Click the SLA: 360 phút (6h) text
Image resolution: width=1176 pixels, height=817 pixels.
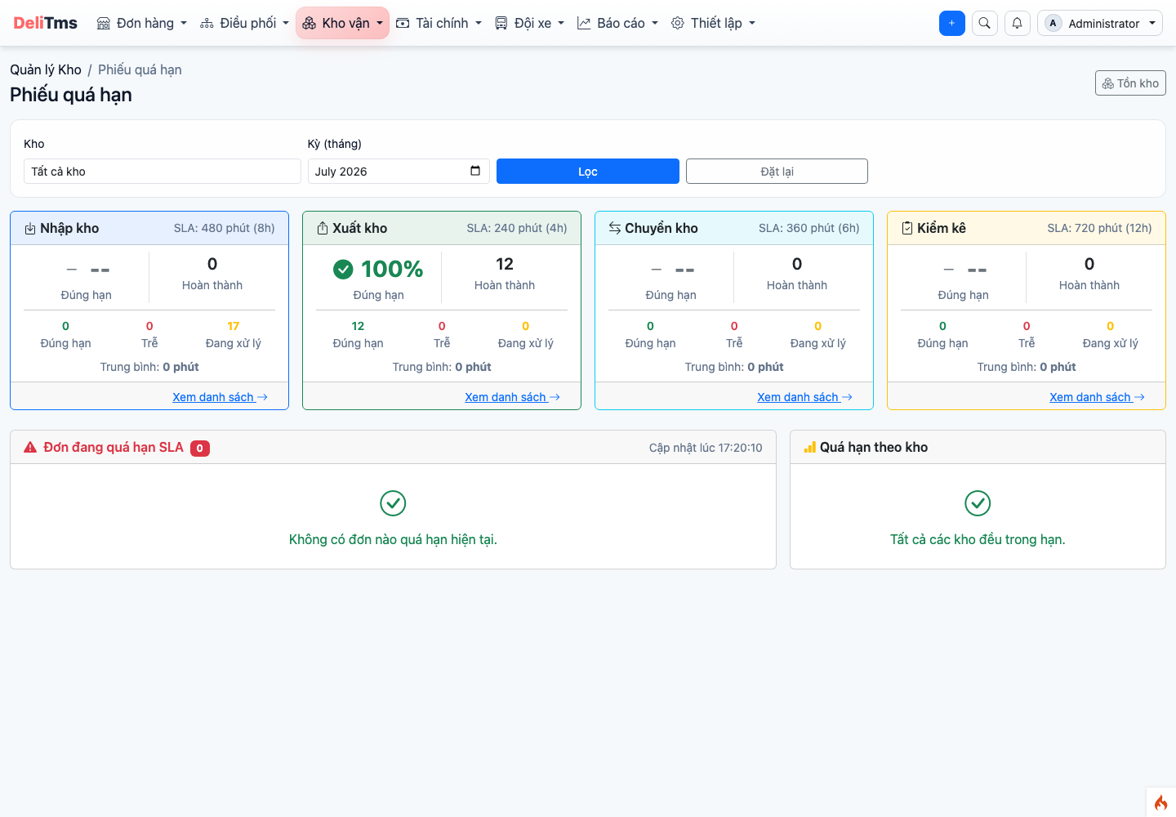809,228
